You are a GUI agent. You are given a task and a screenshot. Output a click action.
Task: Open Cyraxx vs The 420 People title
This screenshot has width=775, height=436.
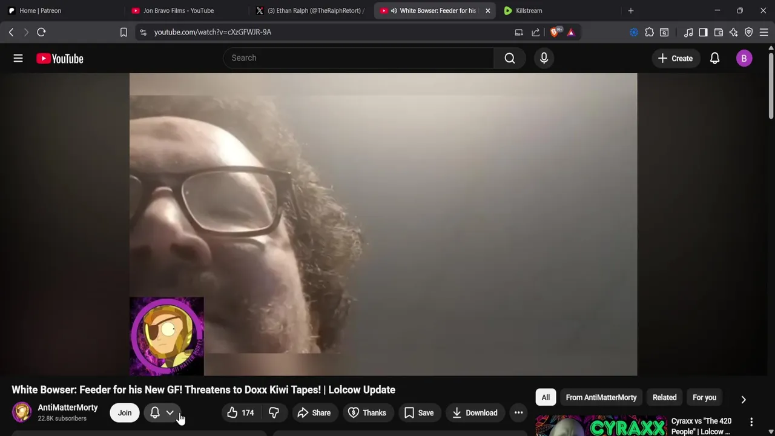[x=701, y=426]
